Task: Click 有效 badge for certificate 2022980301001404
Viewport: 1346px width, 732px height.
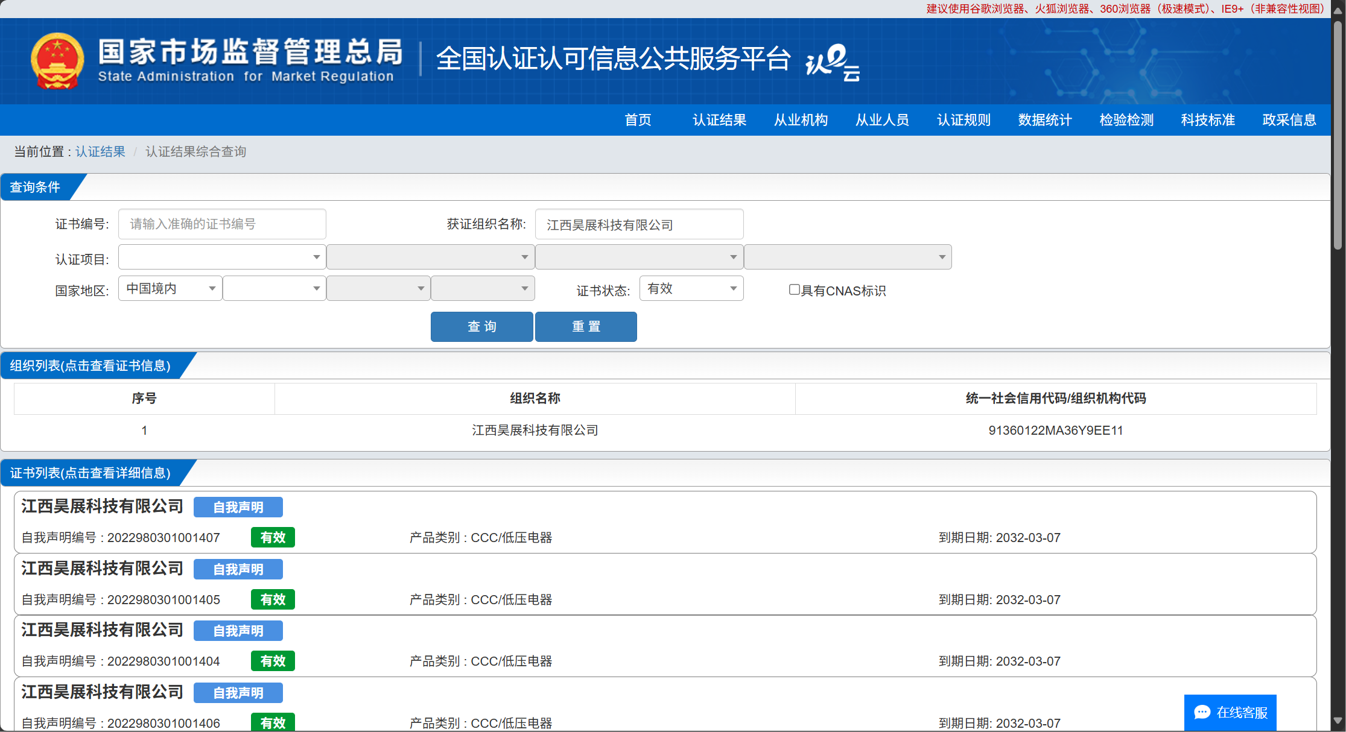Action: [x=273, y=661]
